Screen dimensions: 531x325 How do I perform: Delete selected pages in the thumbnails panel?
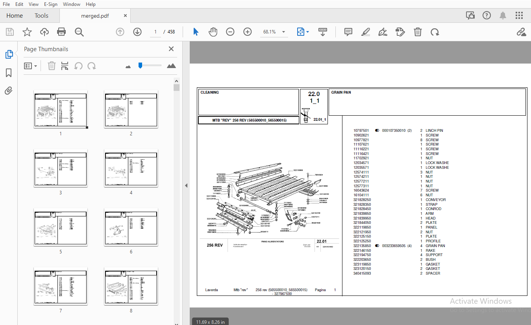point(52,66)
